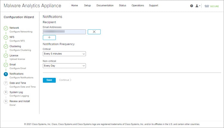Click the Configure Networking subtitle
Screen dimensions: 224x128
coord(21,32)
